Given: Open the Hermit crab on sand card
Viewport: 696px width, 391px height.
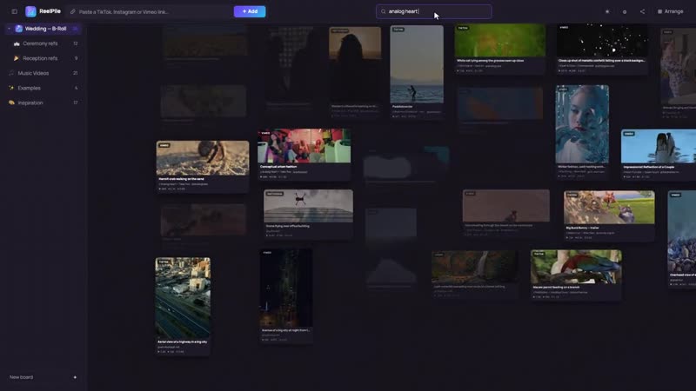Looking at the screenshot, I should 203,166.
